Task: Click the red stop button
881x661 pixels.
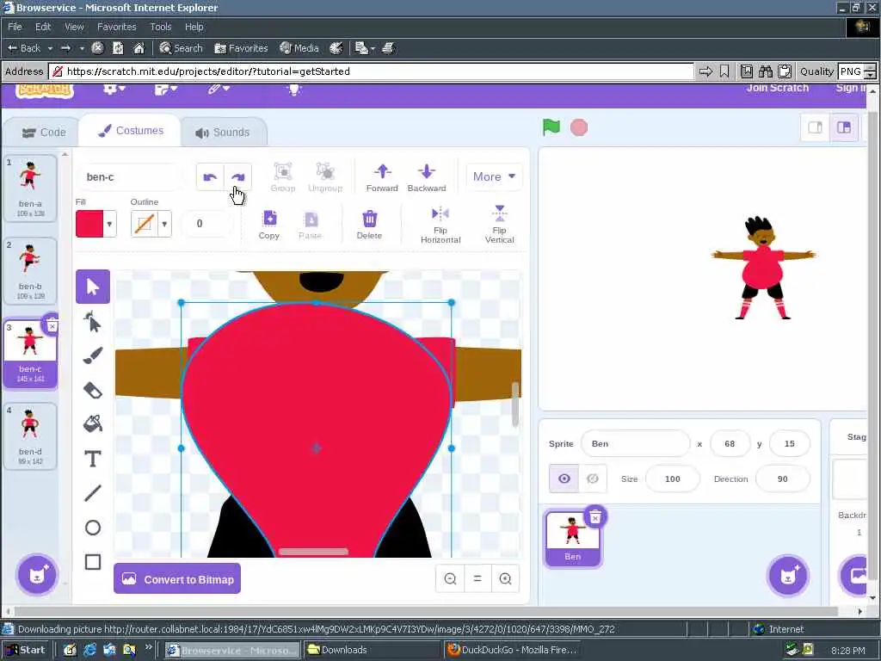Action: pyautogui.click(x=579, y=127)
